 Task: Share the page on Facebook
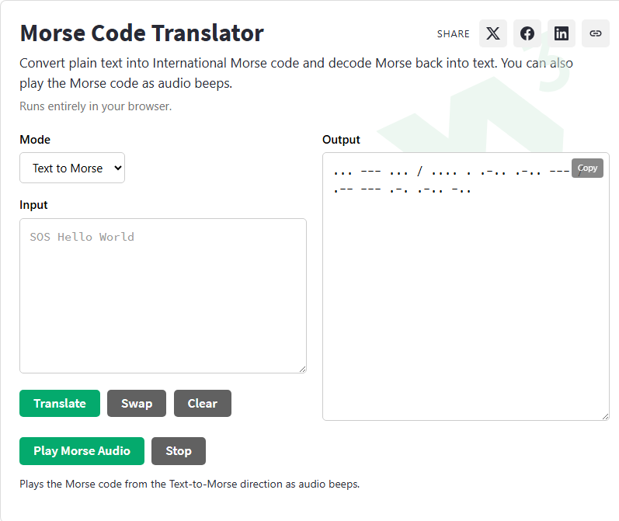(527, 33)
